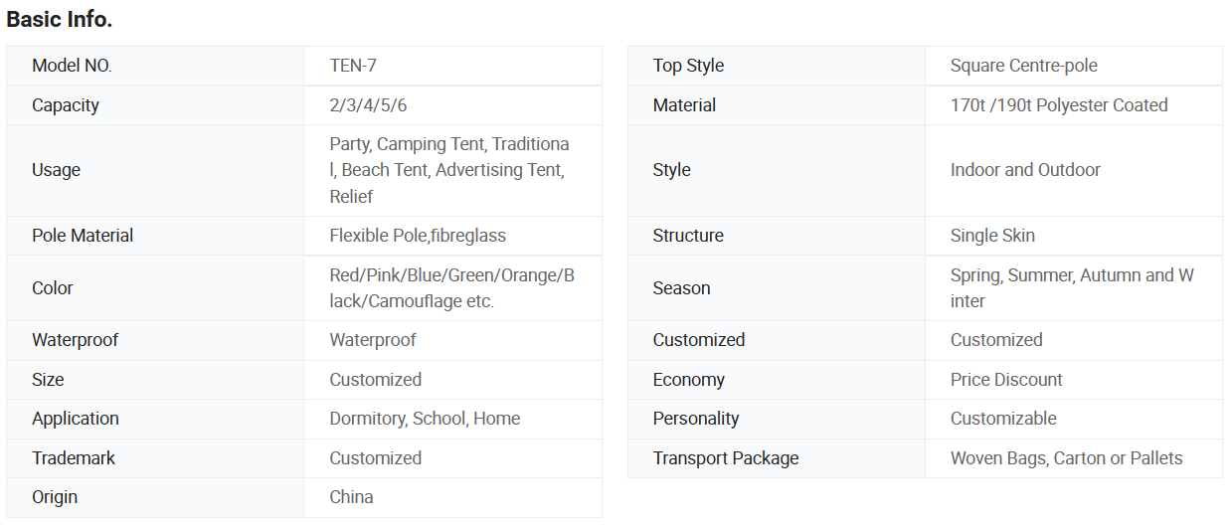Select the Single Skin structure value
1230x526 pixels.
click(x=992, y=236)
